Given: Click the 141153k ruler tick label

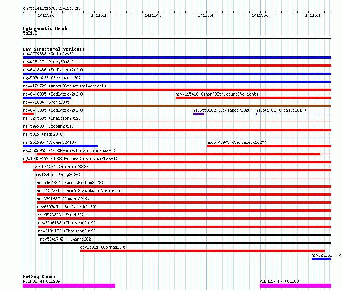Looking at the screenshot, I should tap(99, 15).
